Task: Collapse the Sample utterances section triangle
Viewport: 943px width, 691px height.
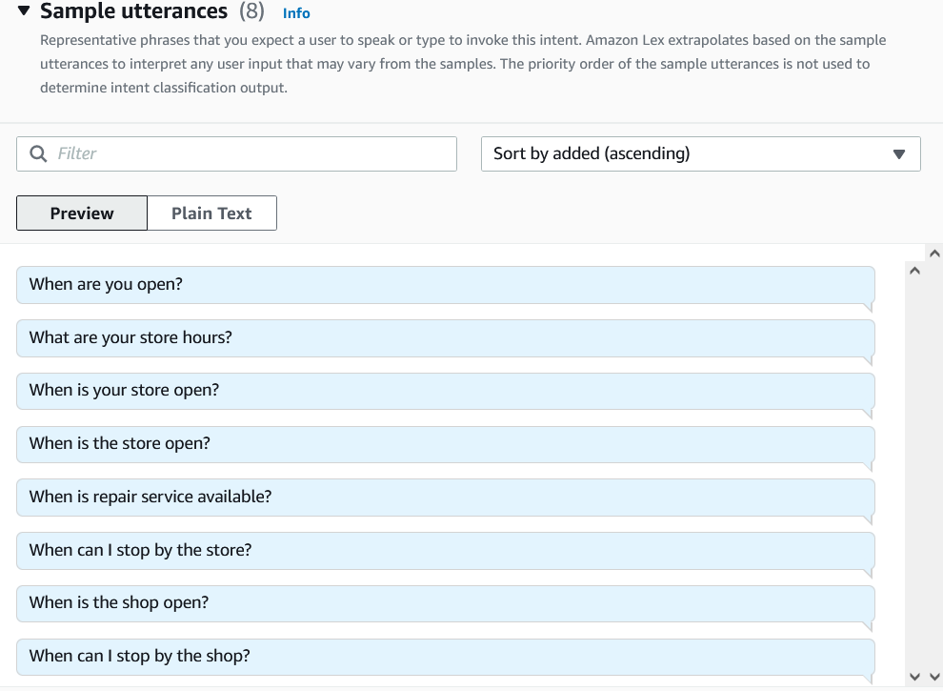Action: 24,12
